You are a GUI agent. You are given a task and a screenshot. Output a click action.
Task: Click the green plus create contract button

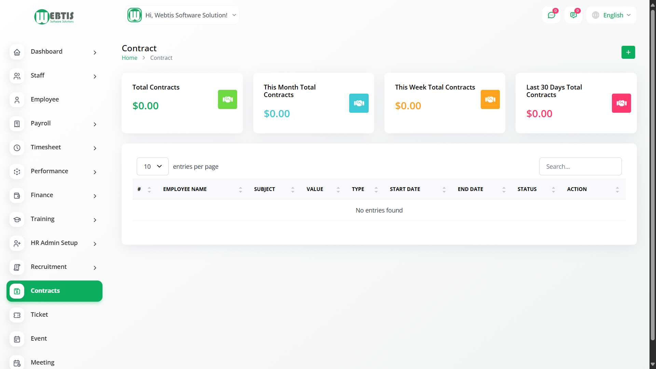(x=628, y=52)
